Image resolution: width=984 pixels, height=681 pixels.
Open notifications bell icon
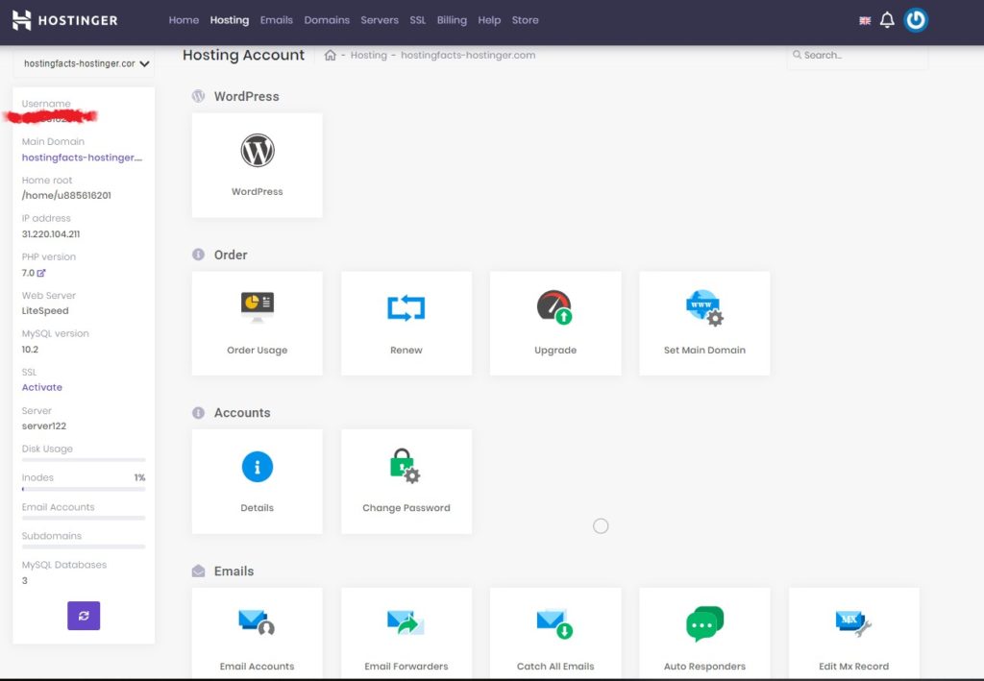tap(887, 20)
